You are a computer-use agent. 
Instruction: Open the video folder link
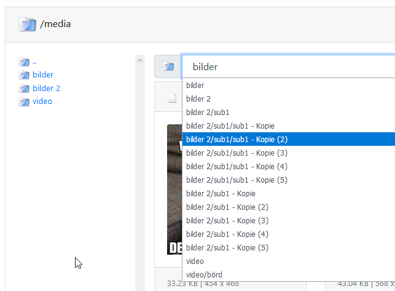click(42, 102)
